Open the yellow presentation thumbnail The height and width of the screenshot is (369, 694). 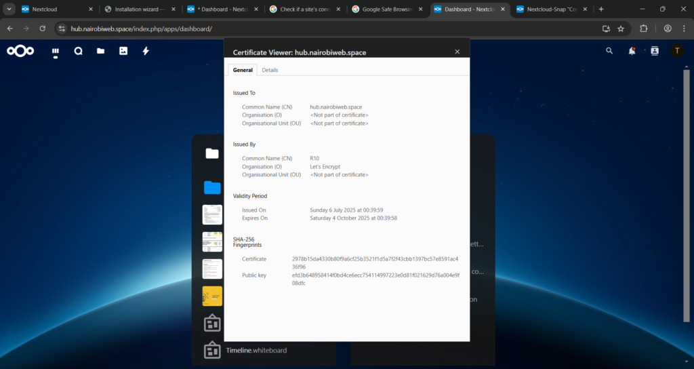pyautogui.click(x=212, y=296)
